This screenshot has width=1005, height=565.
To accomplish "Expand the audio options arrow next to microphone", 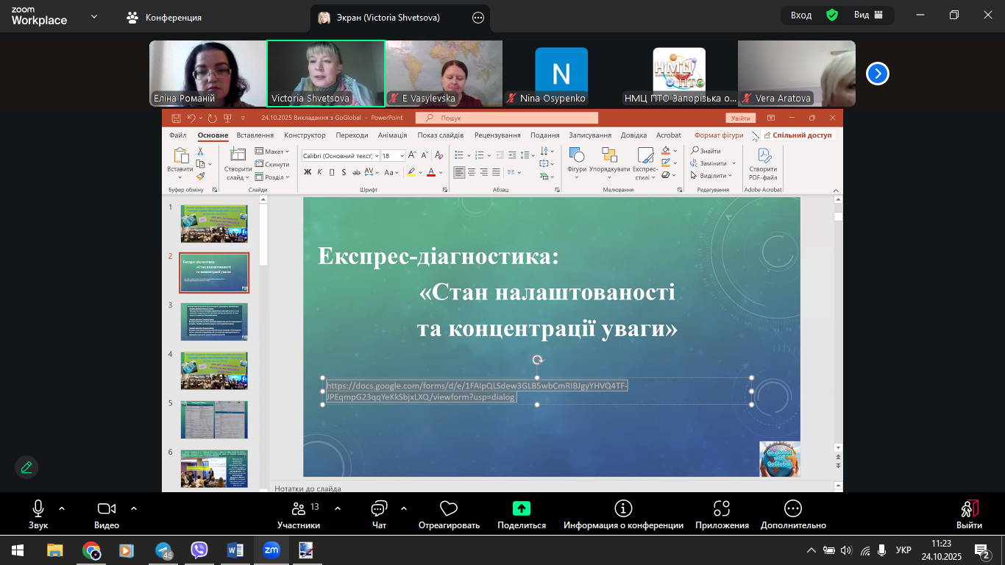I will click(x=62, y=508).
